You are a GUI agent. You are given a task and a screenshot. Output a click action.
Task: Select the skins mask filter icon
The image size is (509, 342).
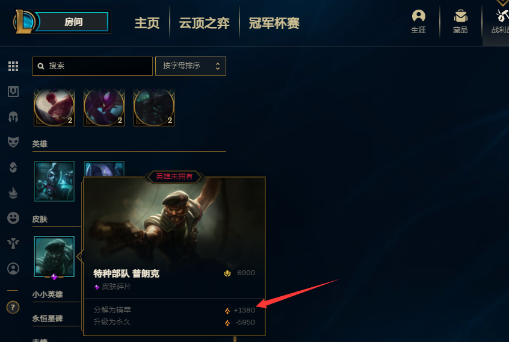click(13, 142)
